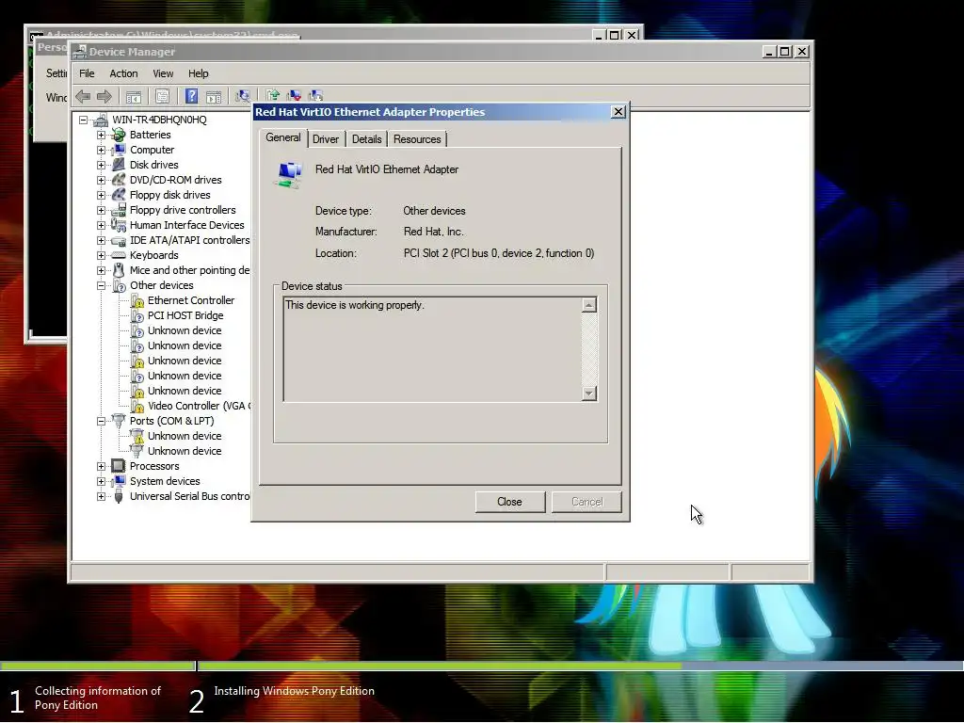The image size is (964, 723).
Task: Click the WIN-TR4DBHQN0HQ computer root icon
Action: (100, 120)
